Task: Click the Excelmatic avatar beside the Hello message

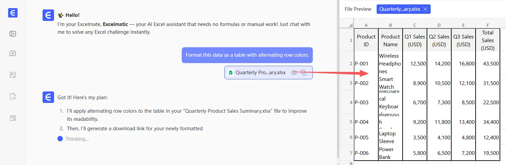Action: (x=48, y=16)
